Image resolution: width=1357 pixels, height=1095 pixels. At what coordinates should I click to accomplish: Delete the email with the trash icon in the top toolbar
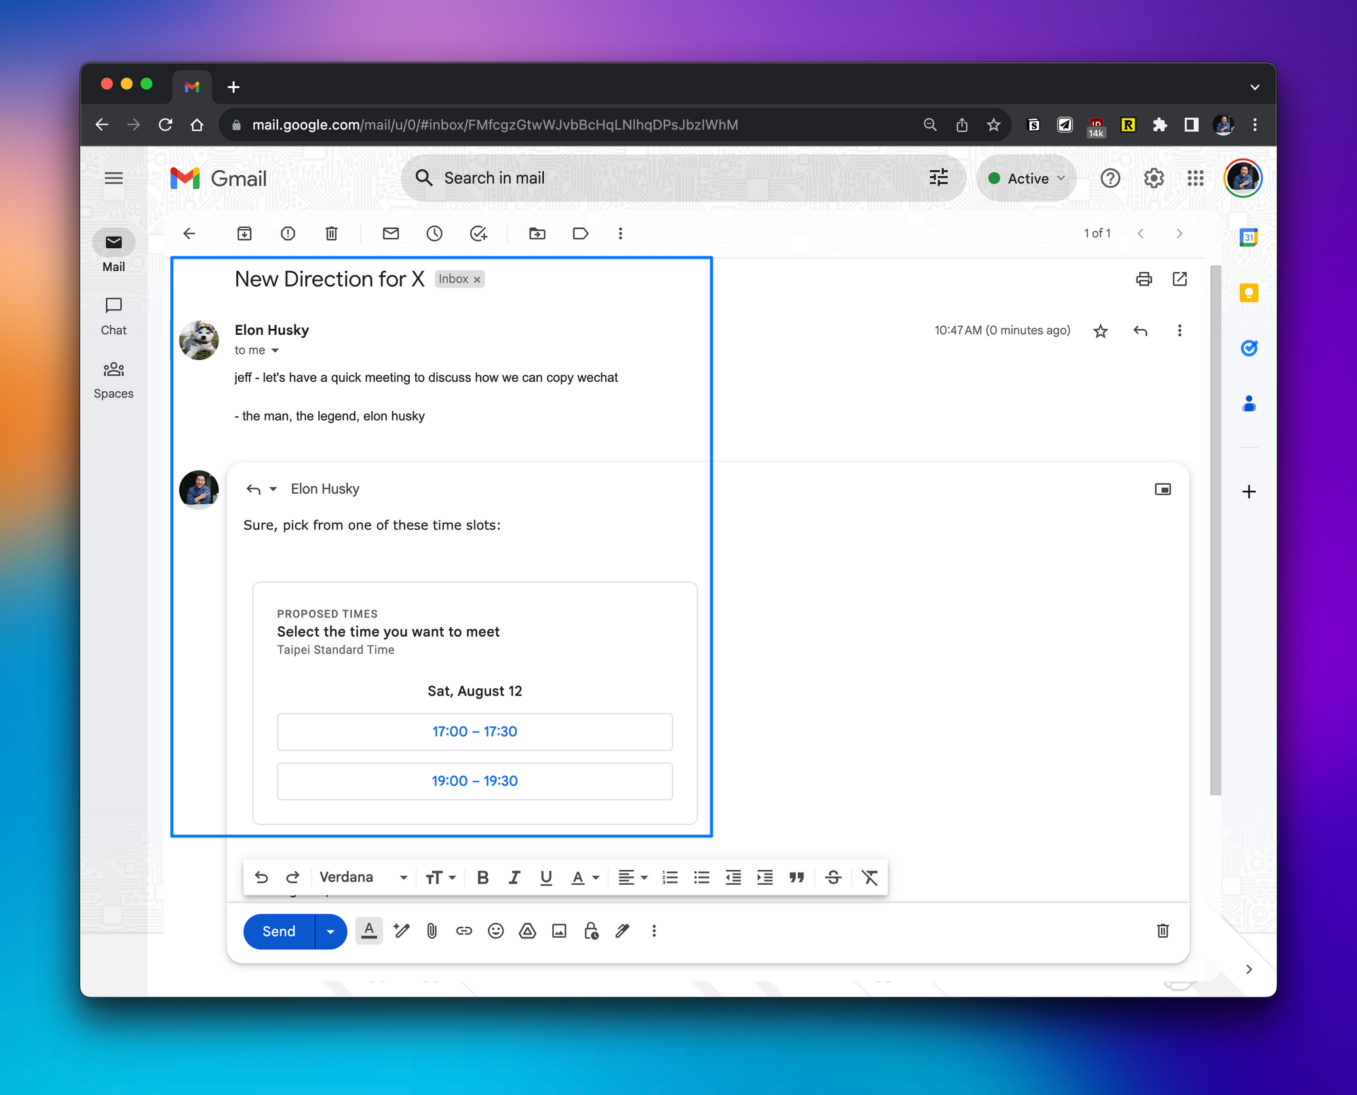[x=331, y=233]
